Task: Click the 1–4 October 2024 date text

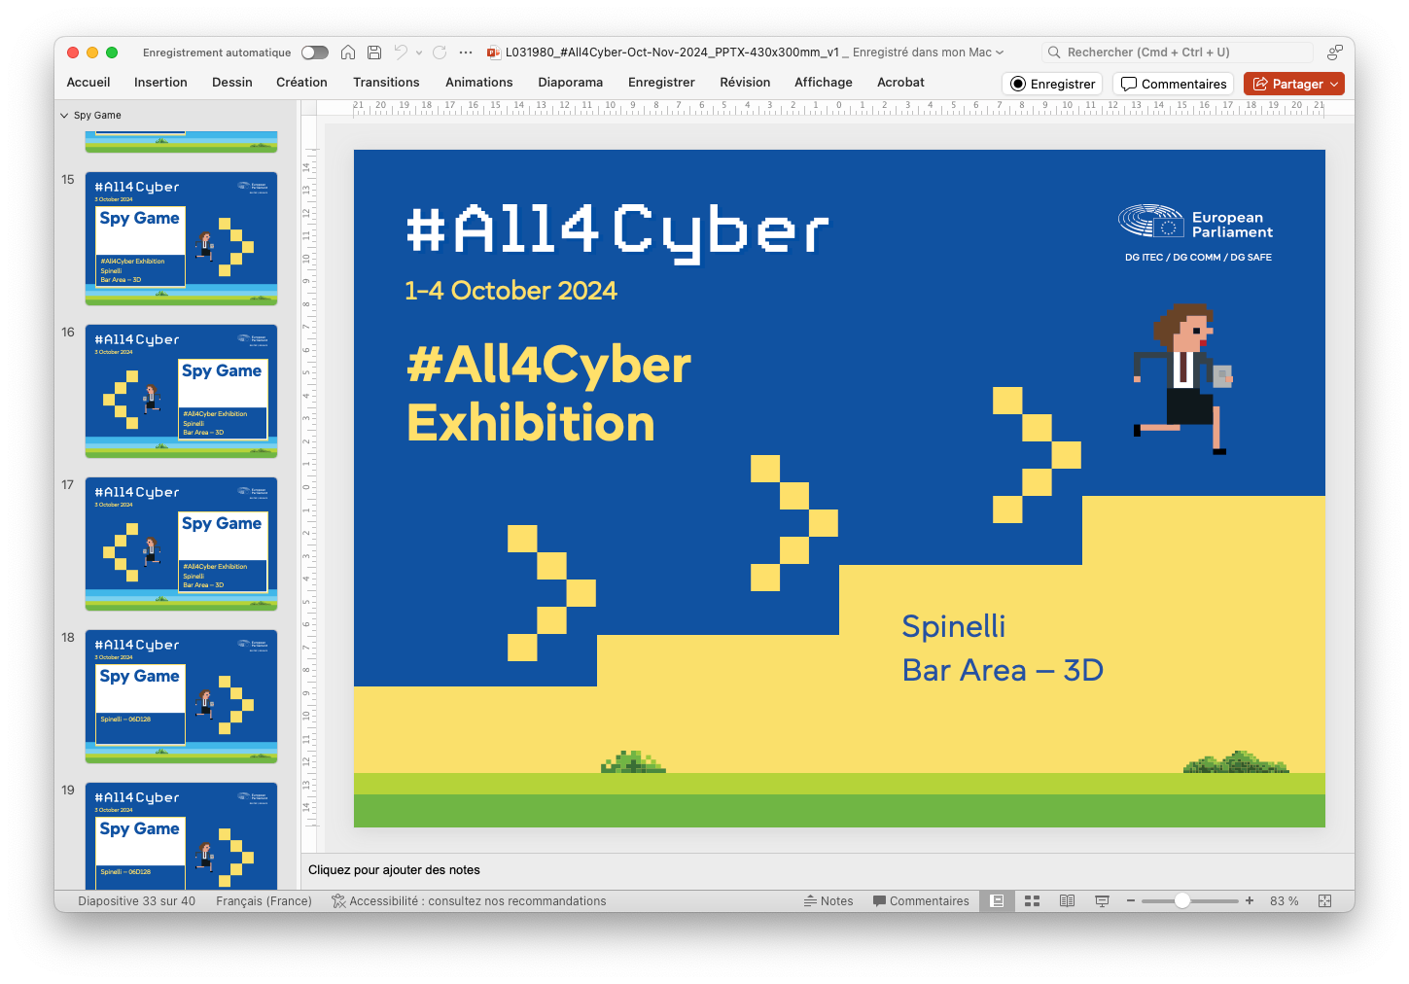Action: pyautogui.click(x=511, y=291)
